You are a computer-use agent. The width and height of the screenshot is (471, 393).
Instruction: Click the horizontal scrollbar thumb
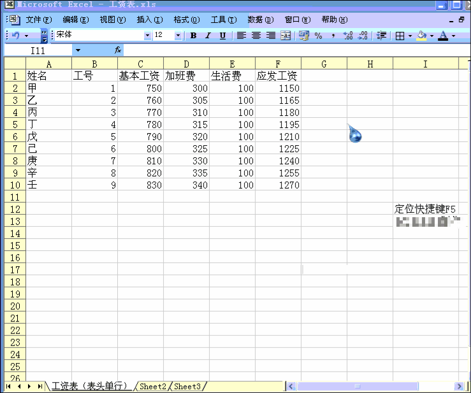[x=358, y=387]
